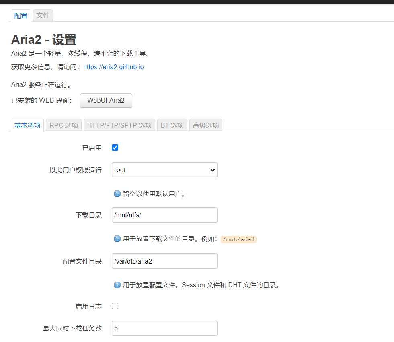Select the BT 选项 tab

[x=172, y=125]
